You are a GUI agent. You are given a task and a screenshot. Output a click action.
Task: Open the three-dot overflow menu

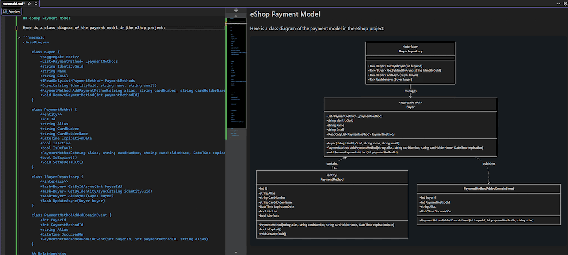[x=559, y=3]
